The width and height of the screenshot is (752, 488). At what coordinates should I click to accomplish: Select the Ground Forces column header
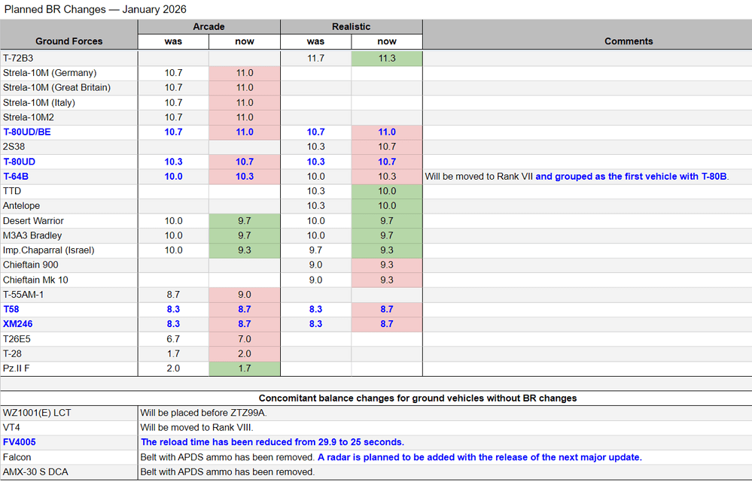tap(69, 41)
